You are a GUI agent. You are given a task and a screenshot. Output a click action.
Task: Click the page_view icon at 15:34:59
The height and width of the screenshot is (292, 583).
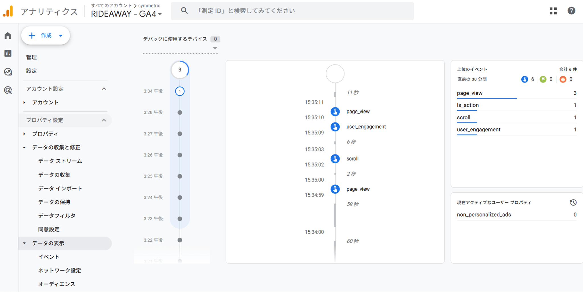pyautogui.click(x=335, y=189)
